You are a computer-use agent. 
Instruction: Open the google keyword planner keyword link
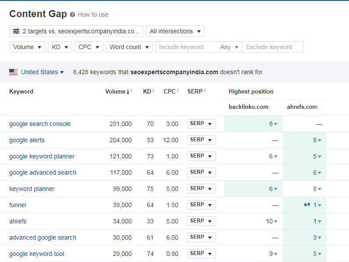[x=42, y=156]
